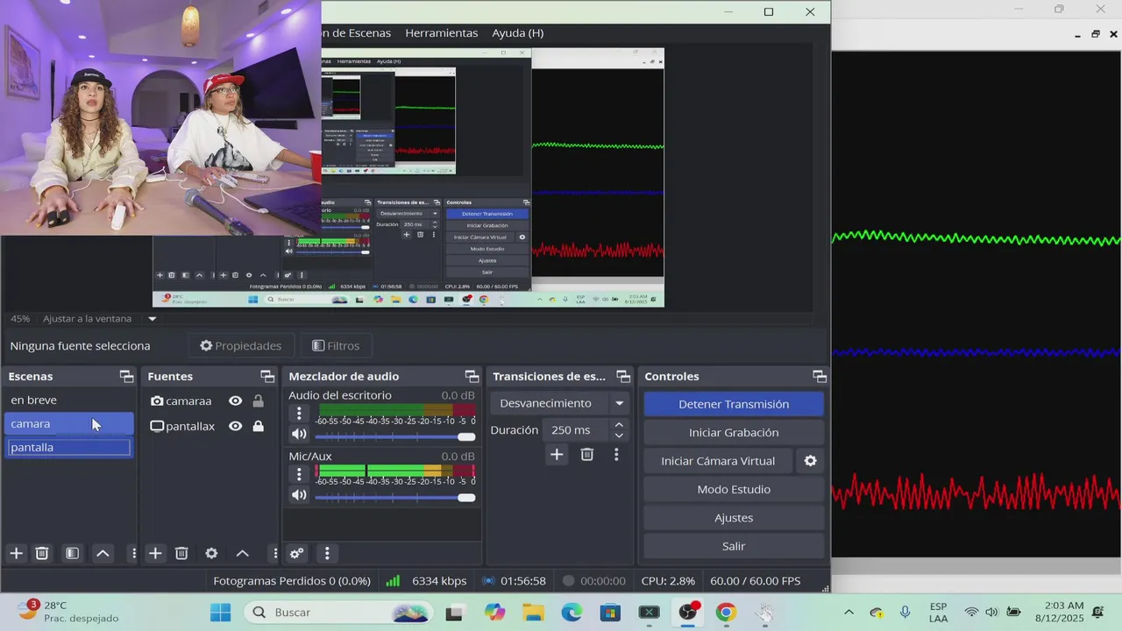The image size is (1122, 631).
Task: Decrease Duración value with down arrow
Action: click(x=619, y=436)
